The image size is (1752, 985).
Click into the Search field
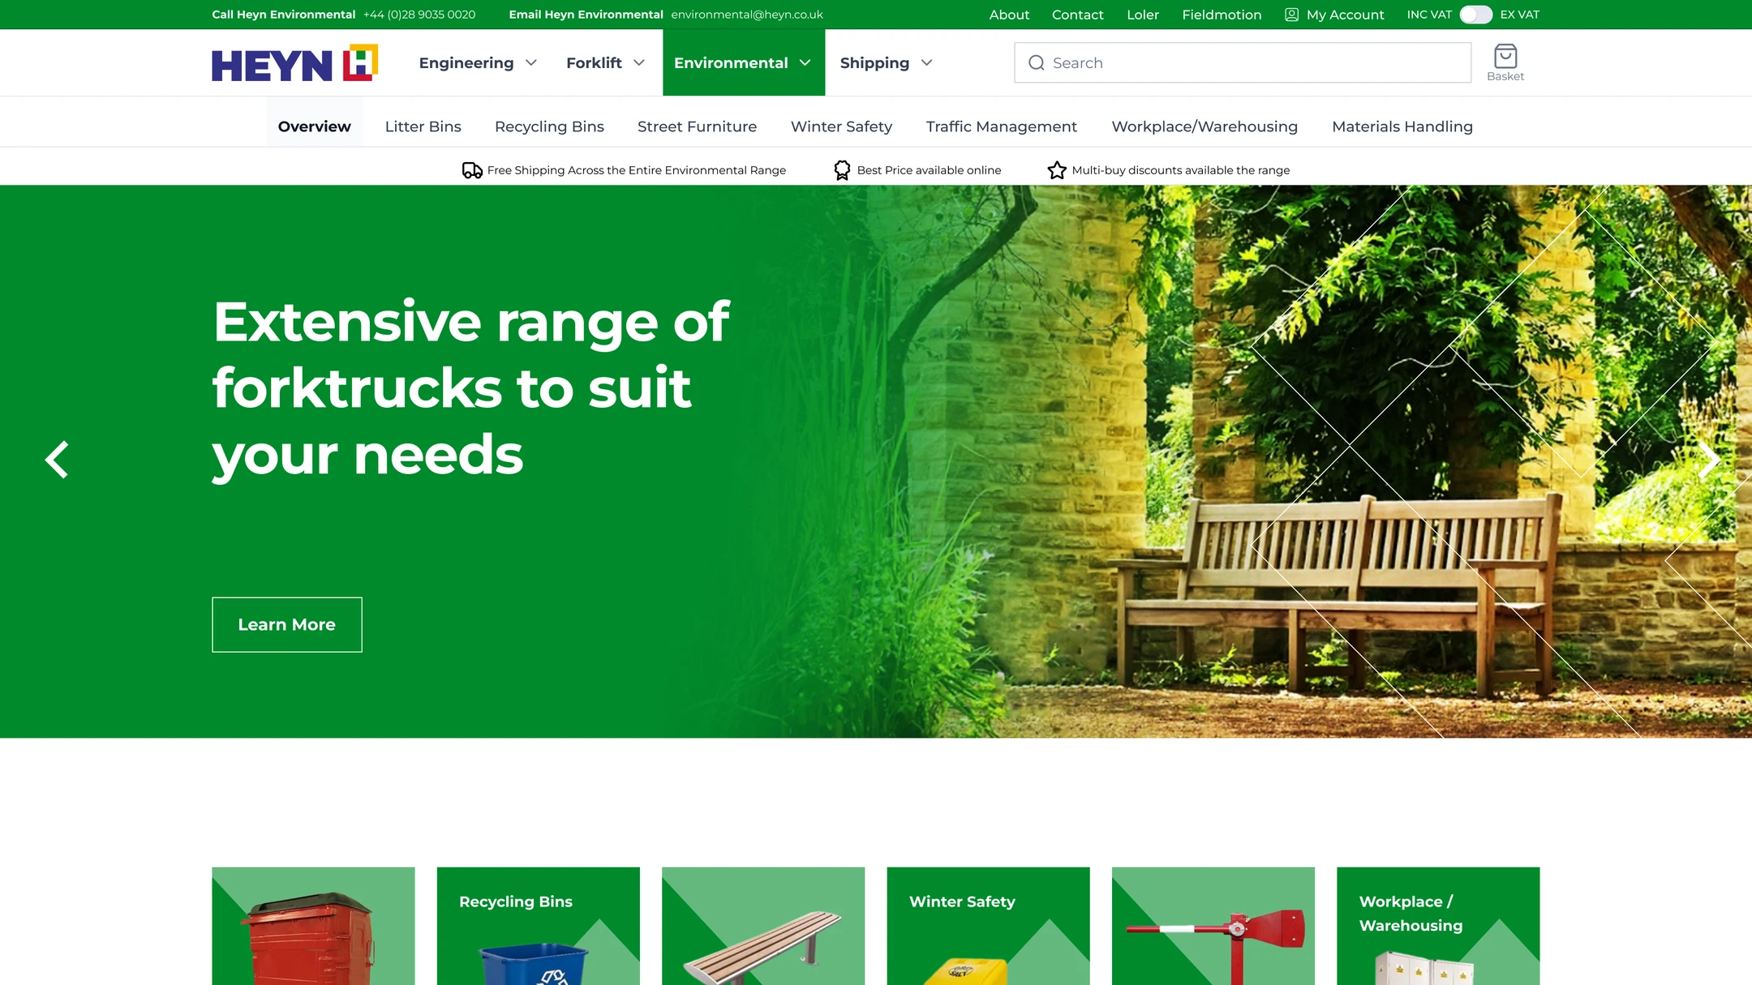click(x=1242, y=63)
